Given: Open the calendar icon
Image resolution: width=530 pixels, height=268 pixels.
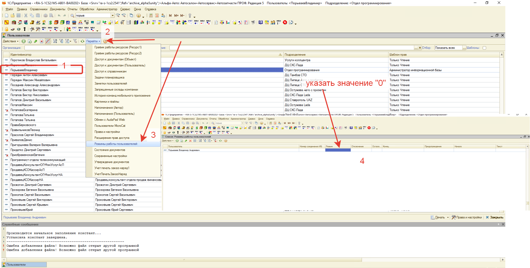Looking at the screenshot, I should point(157,15).
